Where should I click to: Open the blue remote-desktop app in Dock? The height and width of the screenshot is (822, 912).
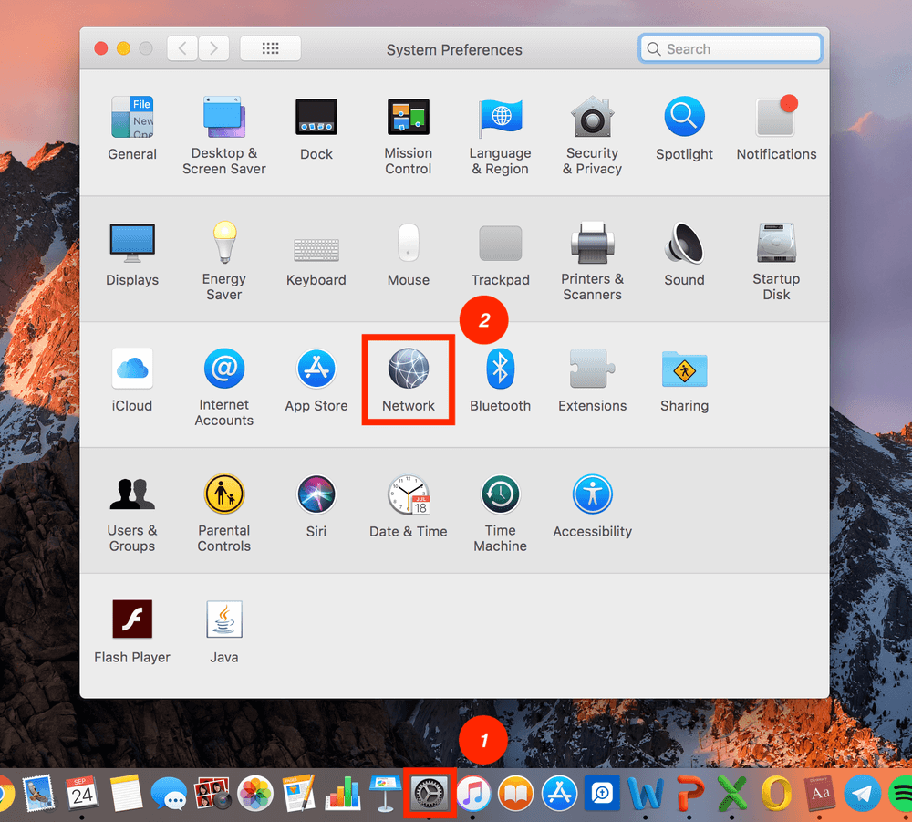pos(602,793)
